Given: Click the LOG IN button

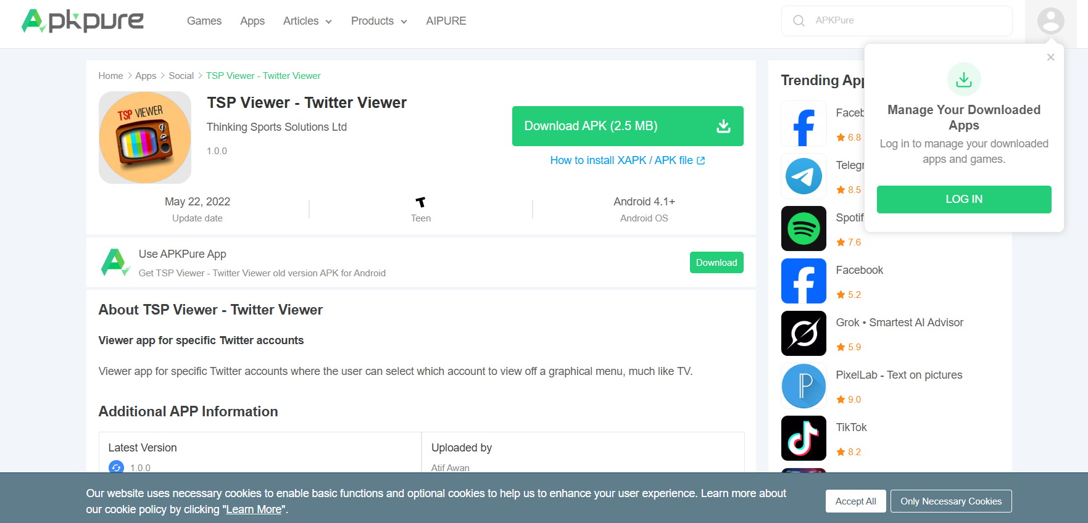Looking at the screenshot, I should [x=964, y=199].
